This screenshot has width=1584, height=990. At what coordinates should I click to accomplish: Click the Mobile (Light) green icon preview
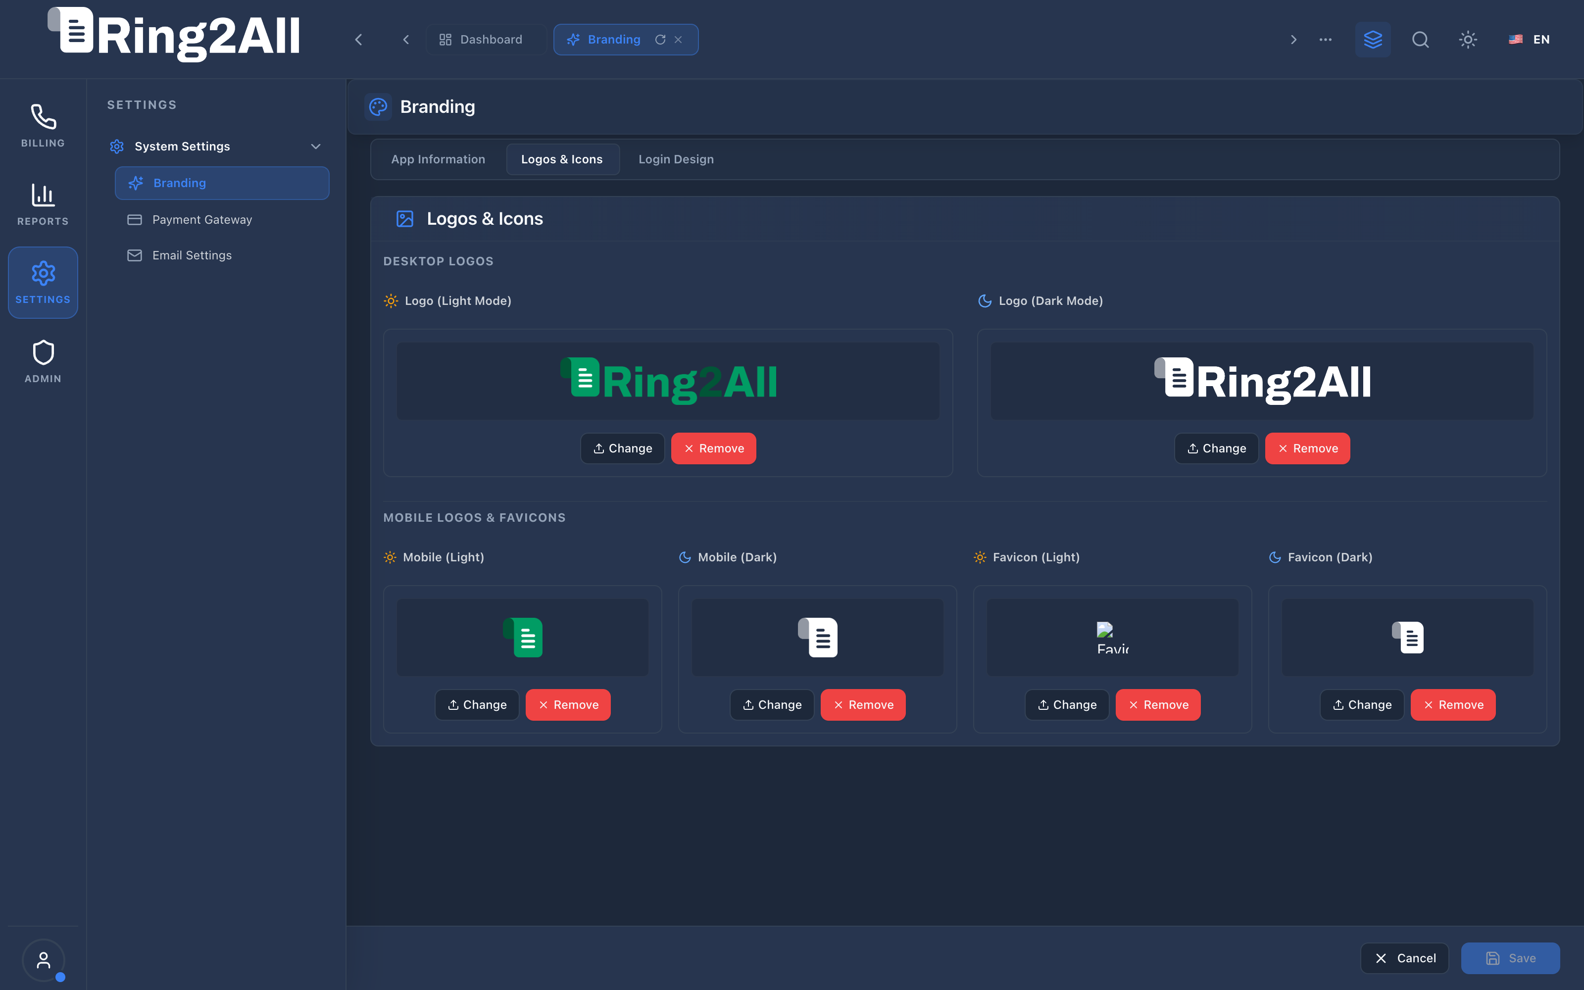coord(523,638)
